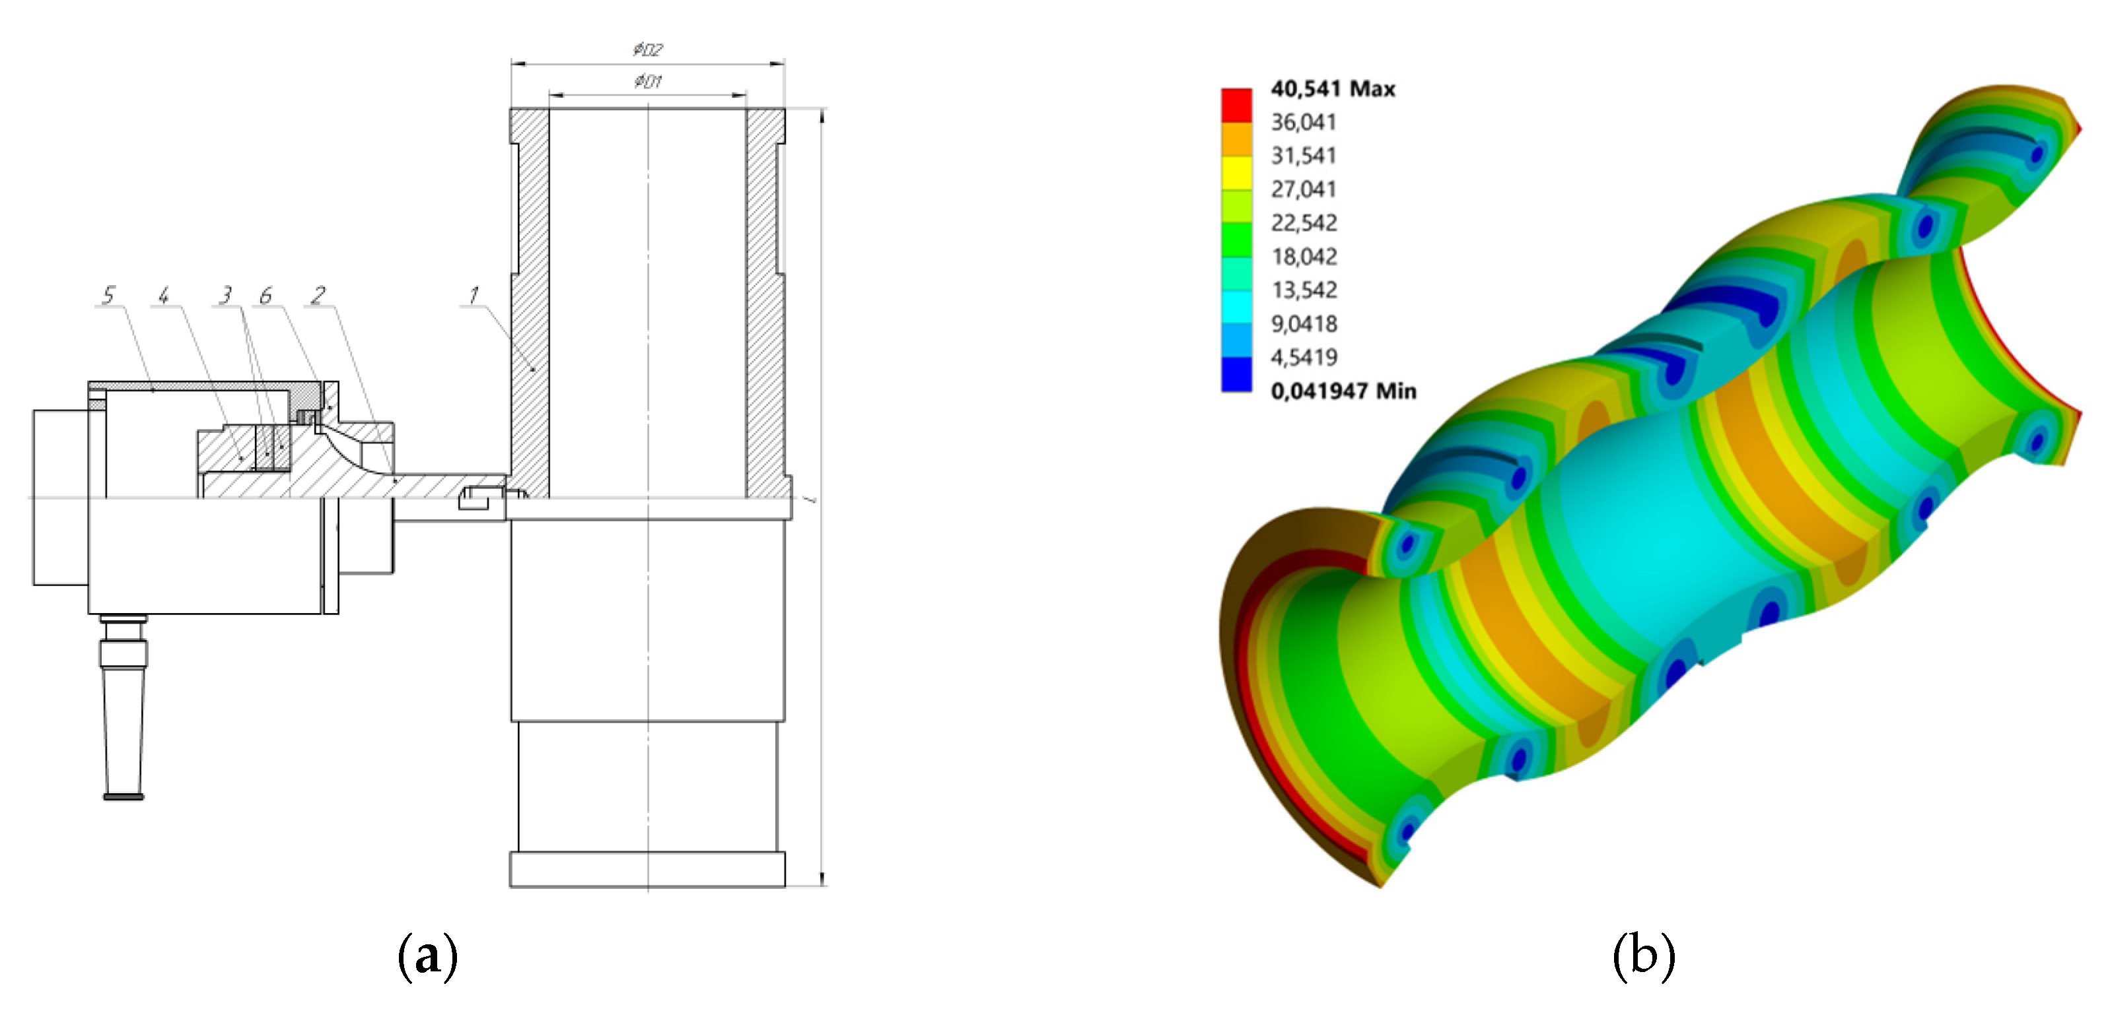Click the yellow legend color swatch

1236,173
